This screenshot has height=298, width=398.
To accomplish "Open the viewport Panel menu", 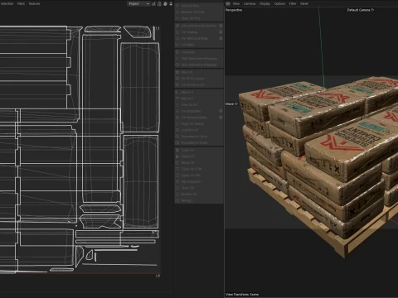I will (304, 3).
